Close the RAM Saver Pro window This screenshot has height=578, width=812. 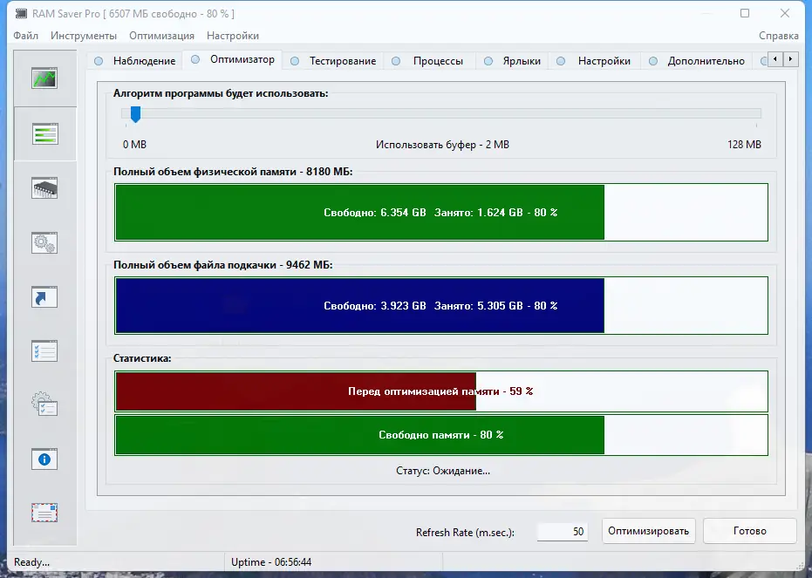pos(785,13)
